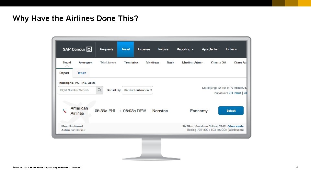Click the Flight Number Search field
Viewport: 311px width, 174px height.
[x=77, y=90]
